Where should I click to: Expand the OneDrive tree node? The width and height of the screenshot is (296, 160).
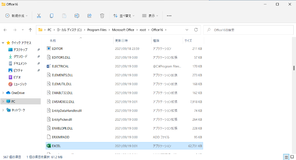tap(3, 93)
